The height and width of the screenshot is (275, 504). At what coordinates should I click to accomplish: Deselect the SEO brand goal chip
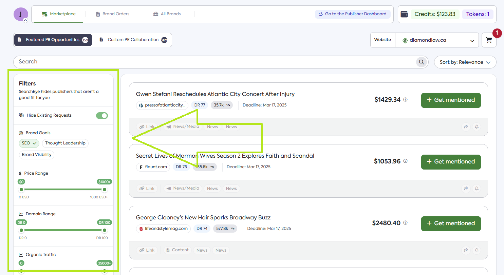(29, 143)
